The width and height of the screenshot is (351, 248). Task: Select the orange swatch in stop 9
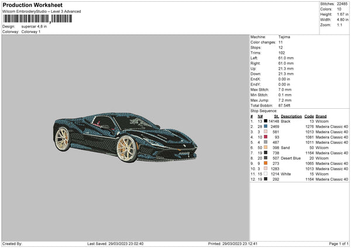click(265, 163)
